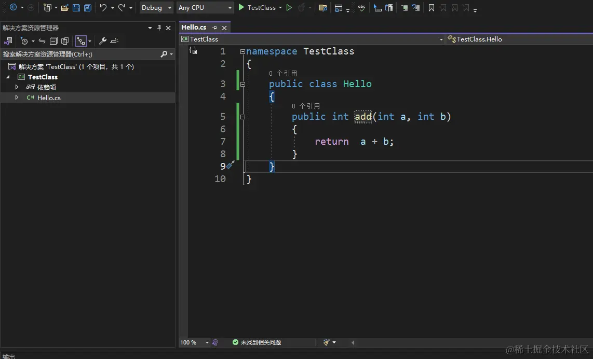Collapse all items in Solution Explorer
Viewport: 593px width, 359px height.
click(53, 41)
